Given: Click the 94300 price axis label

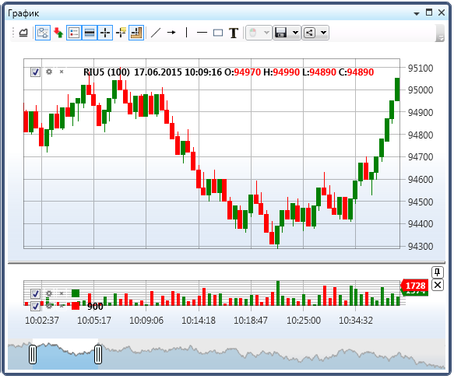Looking at the screenshot, I should (421, 247).
